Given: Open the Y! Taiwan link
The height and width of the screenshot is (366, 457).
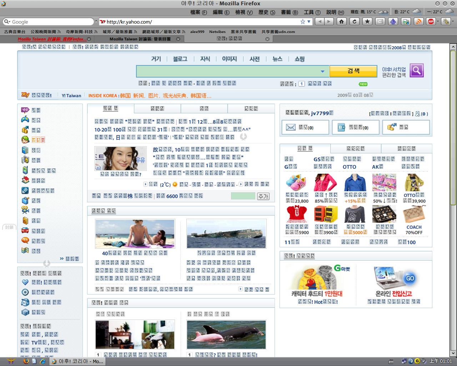Looking at the screenshot, I should (71, 95).
